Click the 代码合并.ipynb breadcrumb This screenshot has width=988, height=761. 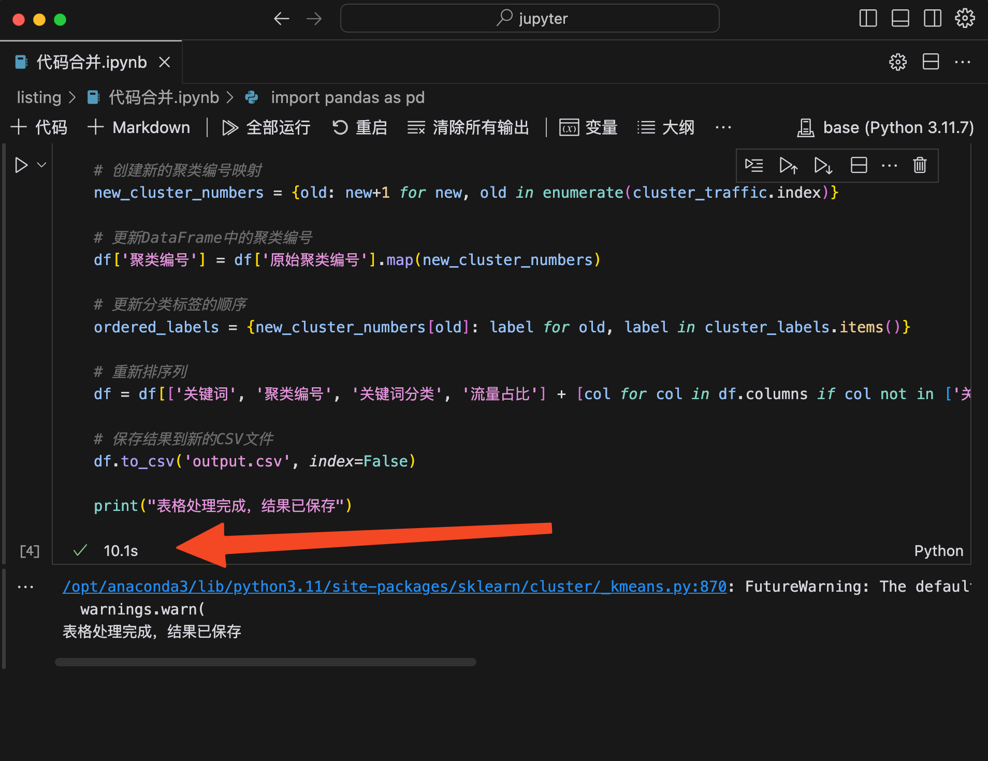point(154,97)
